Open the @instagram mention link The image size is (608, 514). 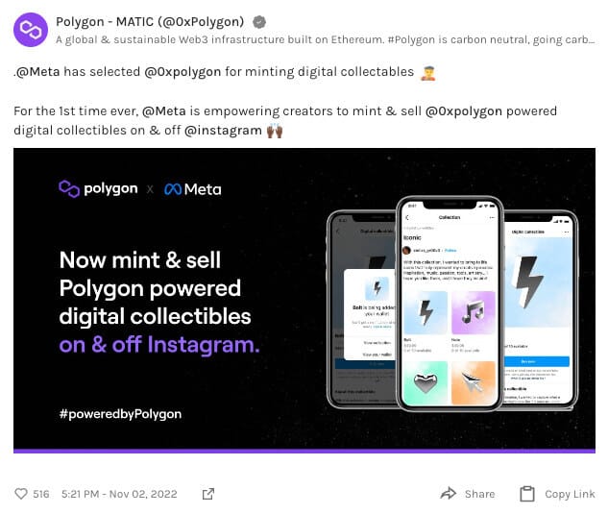[x=223, y=131]
